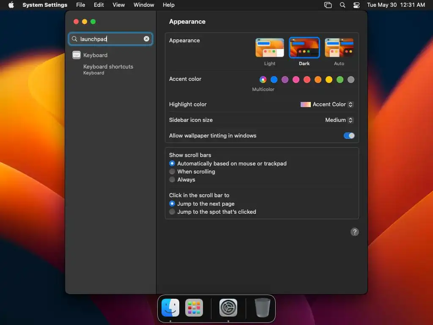Select Jump to the spot that's clicked
This screenshot has height=325, width=433.
(172, 212)
